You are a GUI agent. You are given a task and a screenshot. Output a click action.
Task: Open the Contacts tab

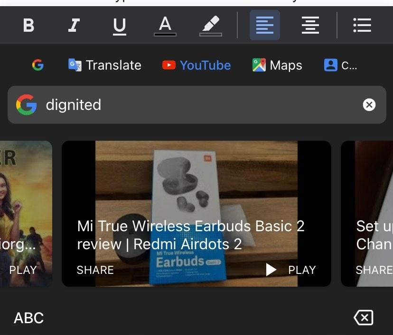click(340, 65)
